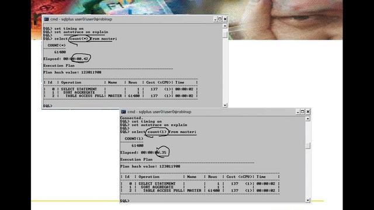This screenshot has width=374, height=210.
Task: Click the cmd icon in the upper sqlplus window title bar
Action: (46, 19)
